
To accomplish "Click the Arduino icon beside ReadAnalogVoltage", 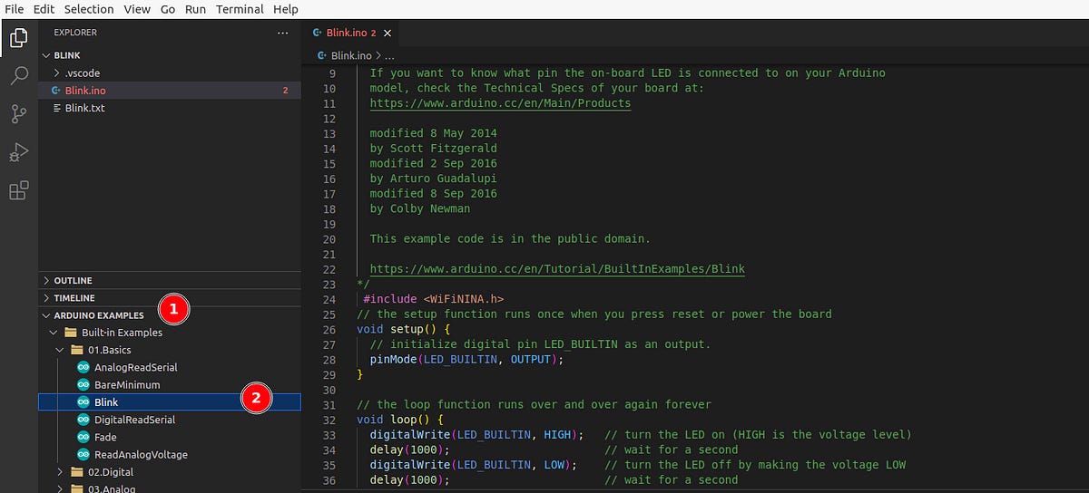I will click(x=83, y=454).
